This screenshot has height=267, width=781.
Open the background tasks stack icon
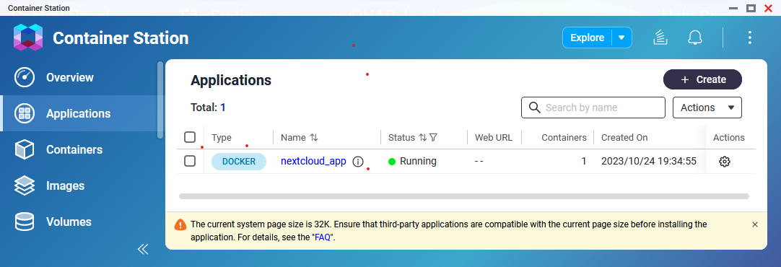(660, 38)
